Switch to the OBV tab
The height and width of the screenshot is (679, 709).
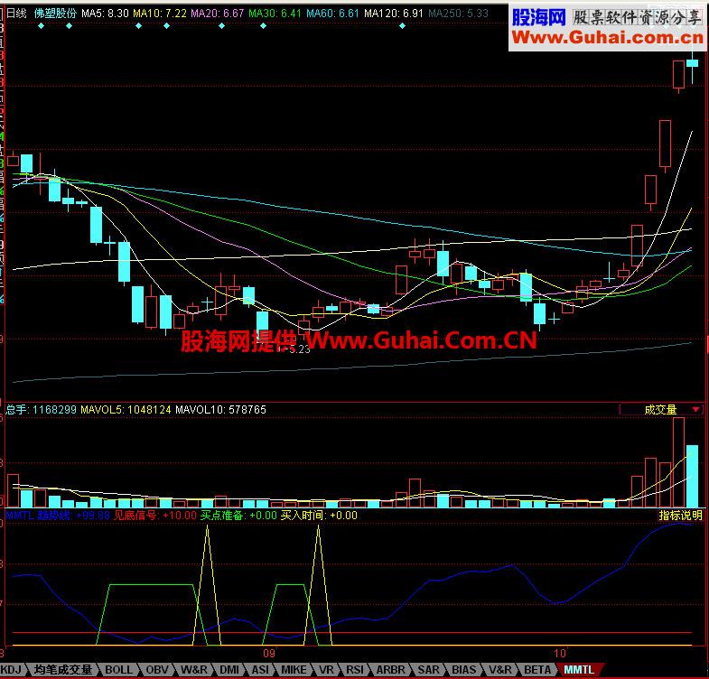157,669
